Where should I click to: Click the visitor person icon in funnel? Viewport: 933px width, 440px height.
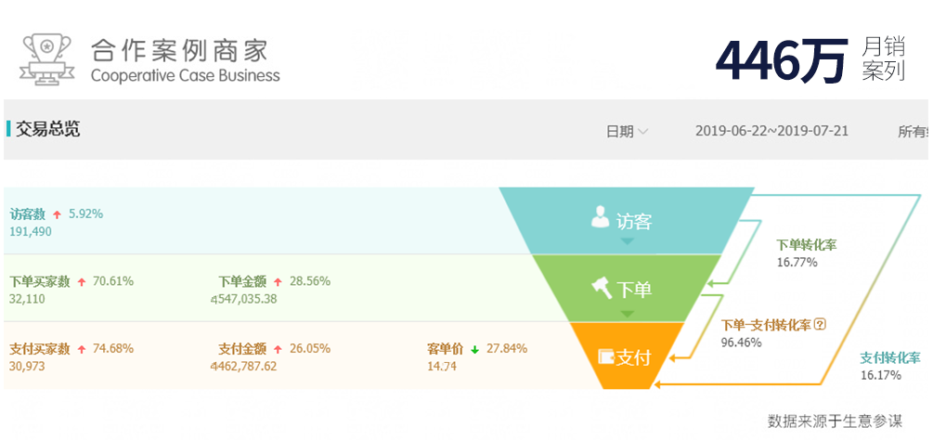click(600, 218)
